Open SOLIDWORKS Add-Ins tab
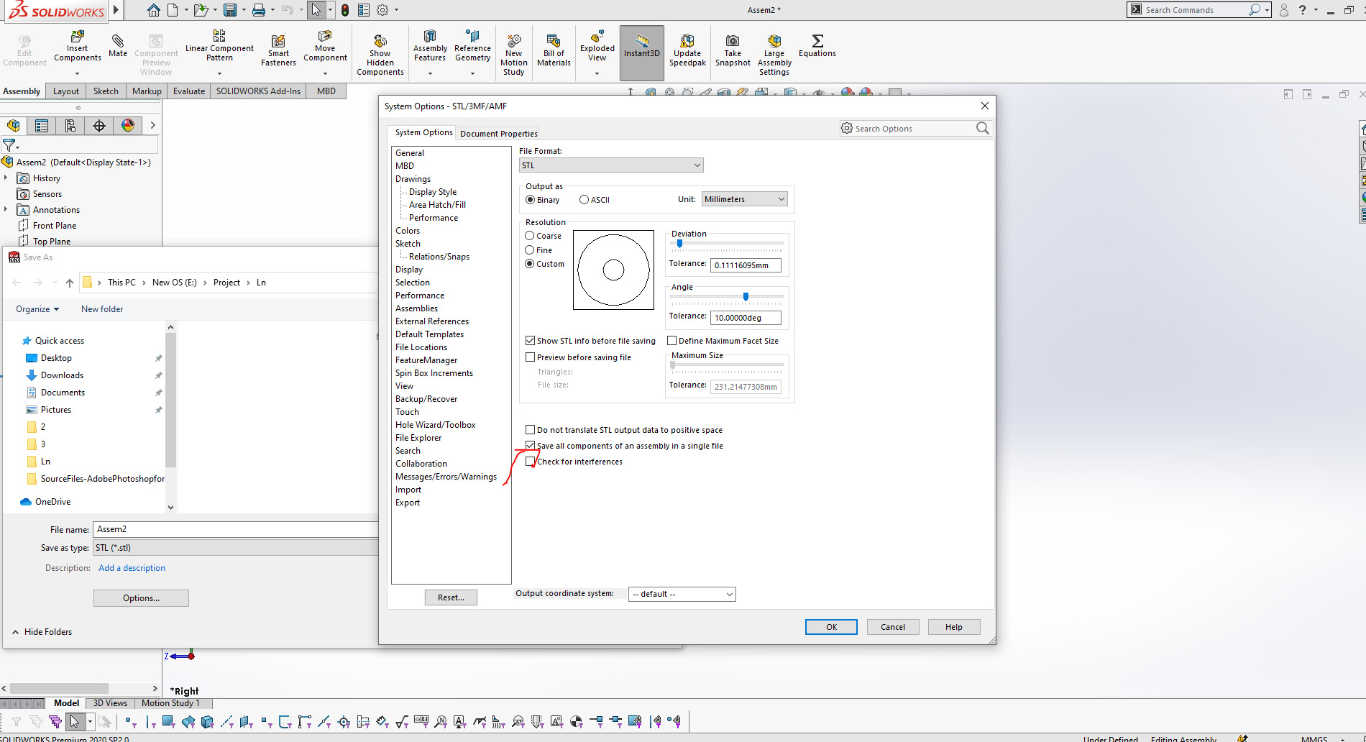 click(x=258, y=91)
